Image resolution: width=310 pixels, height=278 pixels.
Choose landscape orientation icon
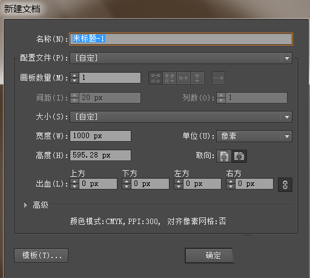tap(239, 156)
